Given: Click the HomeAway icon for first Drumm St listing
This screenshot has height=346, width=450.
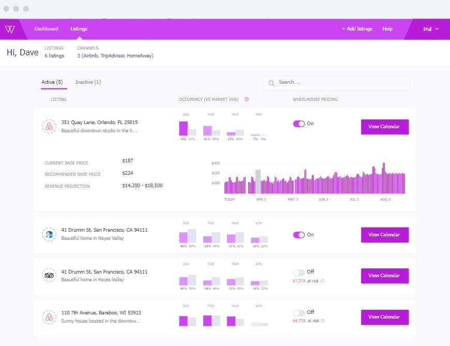Looking at the screenshot, I should pos(49,234).
